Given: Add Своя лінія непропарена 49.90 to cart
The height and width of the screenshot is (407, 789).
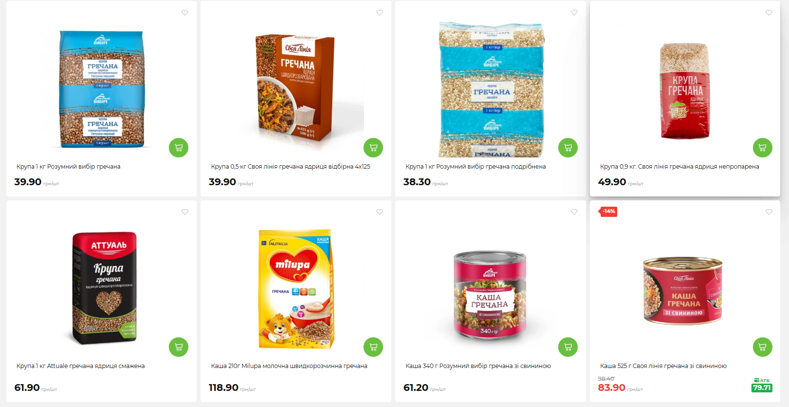Looking at the screenshot, I should (x=763, y=148).
